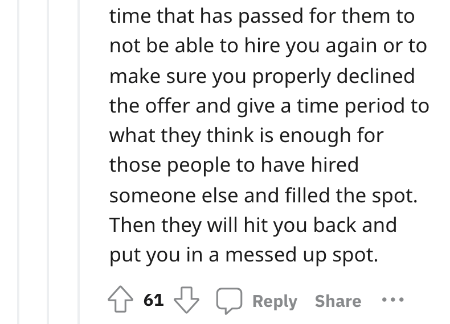The image size is (450, 324).
Task: Collapse thread using the leftmost vertical line
Action: (x=18, y=162)
